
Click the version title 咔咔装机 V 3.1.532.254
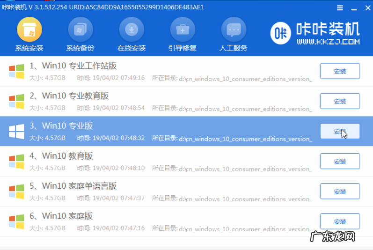[x=35, y=7]
